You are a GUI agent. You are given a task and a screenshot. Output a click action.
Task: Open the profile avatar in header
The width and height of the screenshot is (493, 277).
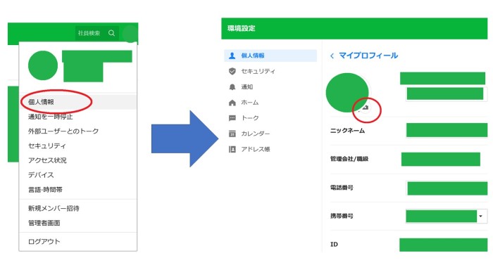130,33
